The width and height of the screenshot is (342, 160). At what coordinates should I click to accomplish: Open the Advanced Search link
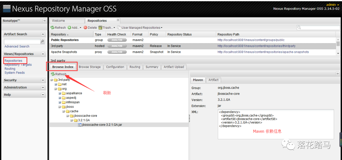(x=17, y=46)
